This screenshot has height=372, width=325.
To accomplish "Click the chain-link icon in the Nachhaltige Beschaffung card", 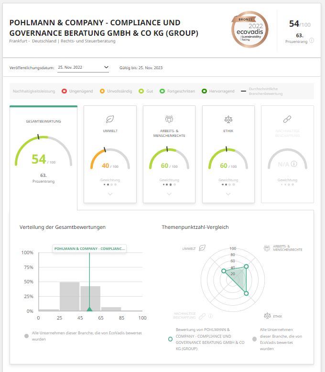I will (x=287, y=119).
